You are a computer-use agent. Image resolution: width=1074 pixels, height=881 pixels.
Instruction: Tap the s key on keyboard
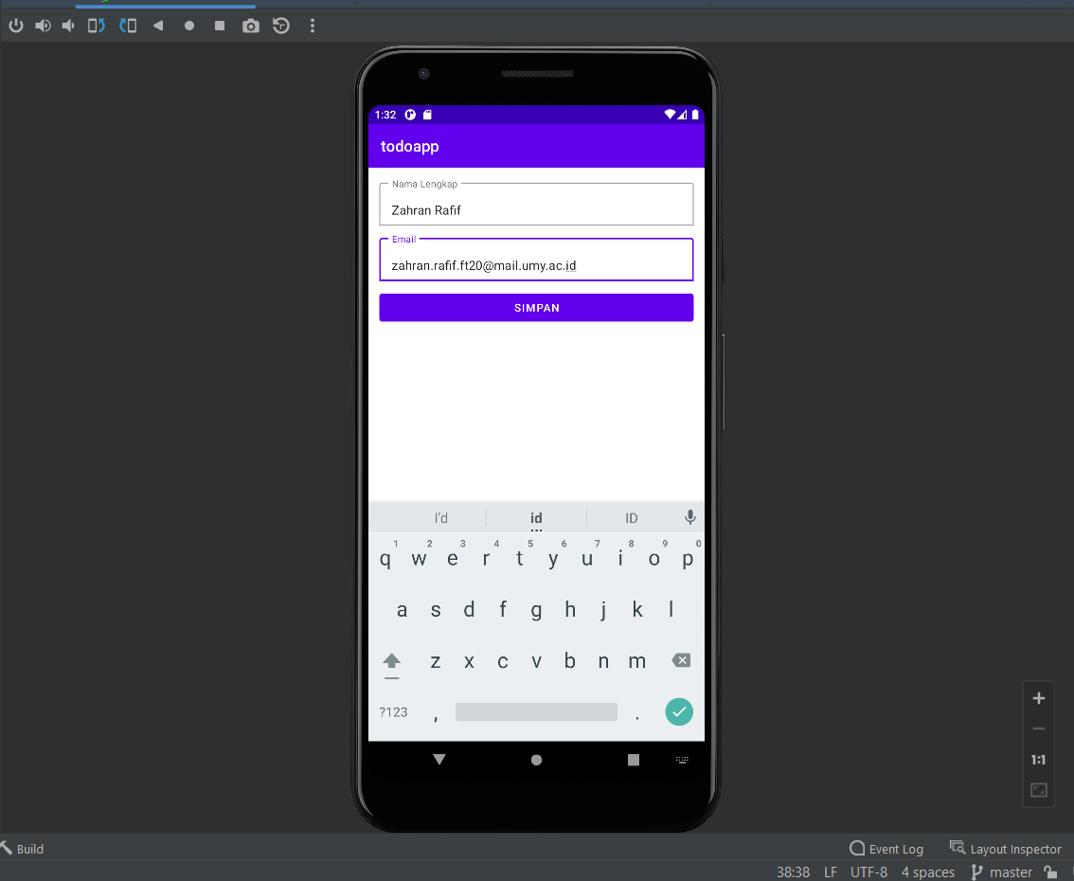pos(436,610)
